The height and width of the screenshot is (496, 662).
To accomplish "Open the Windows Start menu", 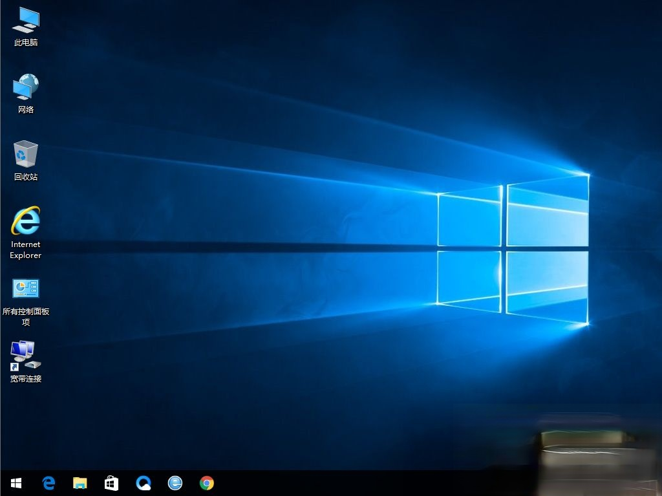I will [x=16, y=483].
